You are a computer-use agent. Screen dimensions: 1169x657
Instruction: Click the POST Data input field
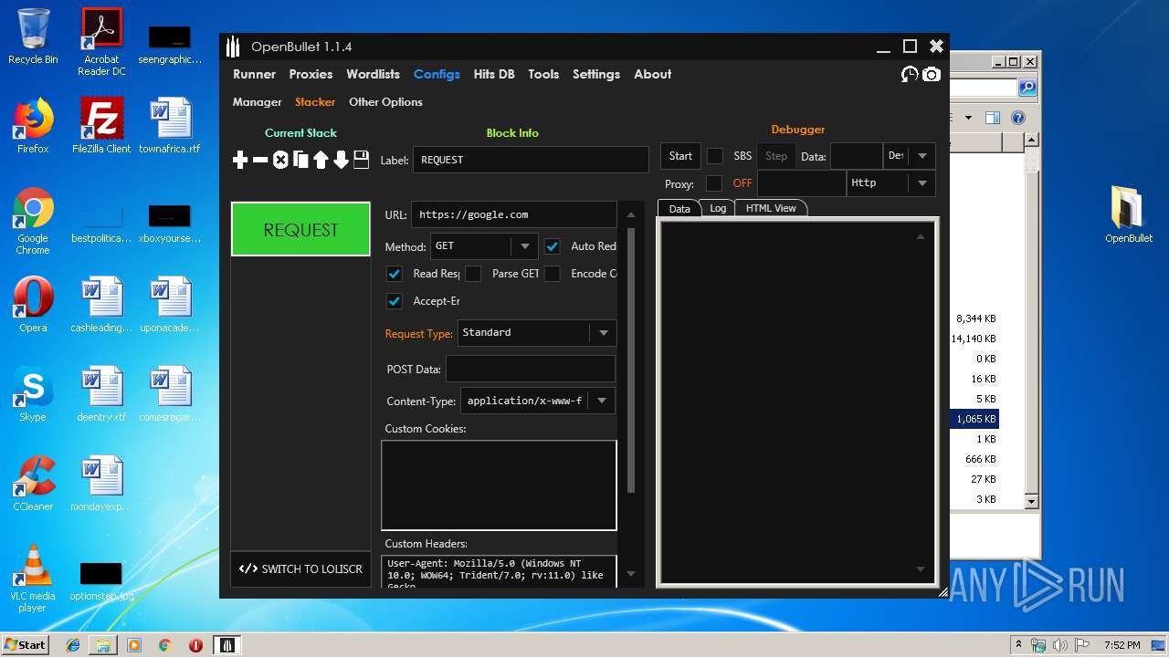point(530,369)
